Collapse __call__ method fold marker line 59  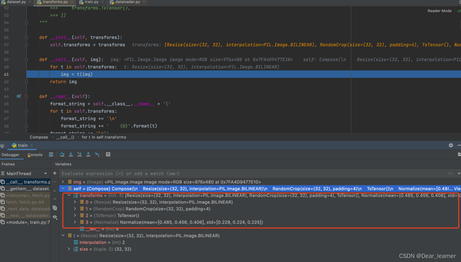[x=26, y=60]
